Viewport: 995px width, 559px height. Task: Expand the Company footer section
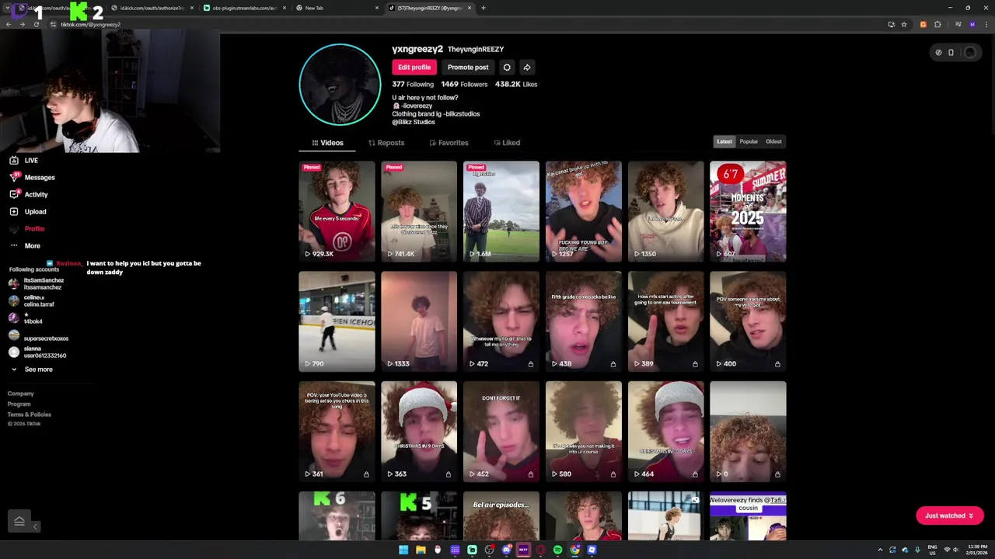pyautogui.click(x=21, y=394)
